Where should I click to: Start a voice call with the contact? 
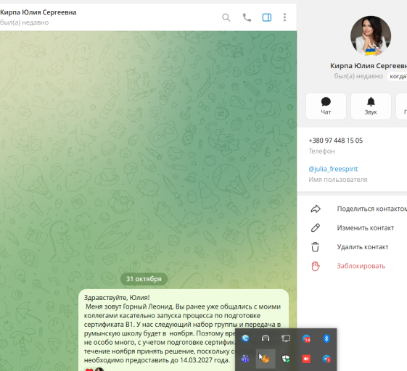coord(247,17)
